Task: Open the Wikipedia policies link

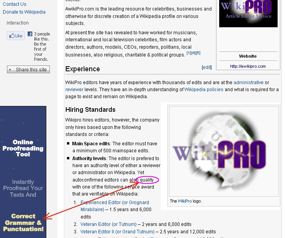Action: (x=204, y=90)
